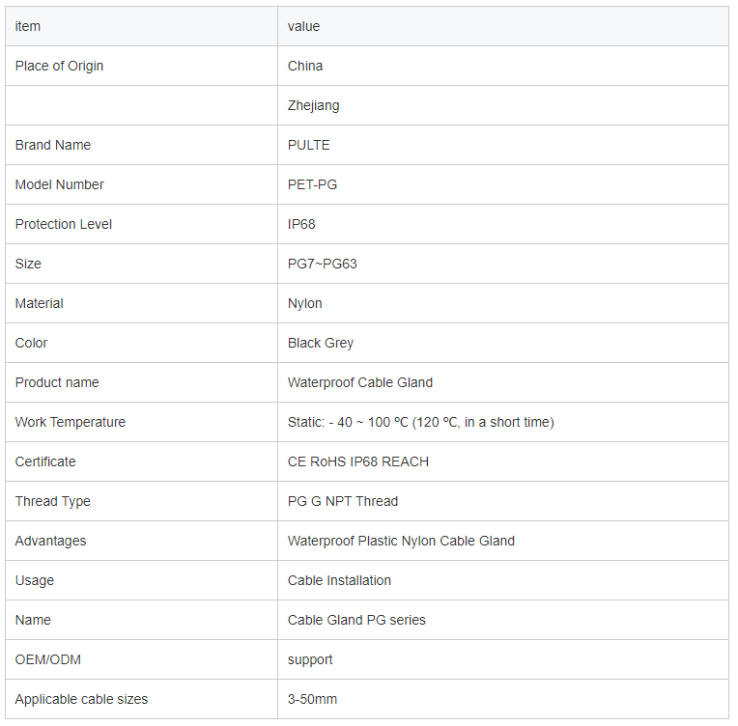Click the '3-50mm' applicable cable sizes value

(313, 699)
